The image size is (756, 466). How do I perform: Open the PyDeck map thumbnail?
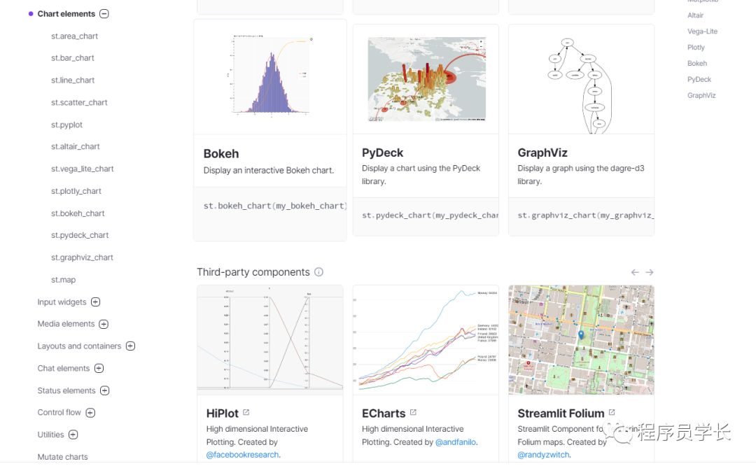point(426,79)
